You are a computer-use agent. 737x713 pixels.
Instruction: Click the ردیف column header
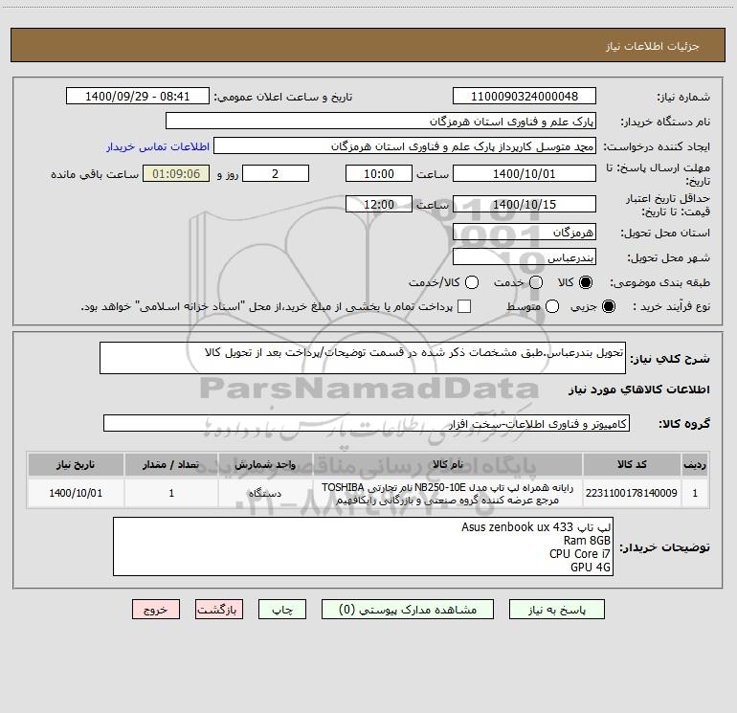[695, 465]
